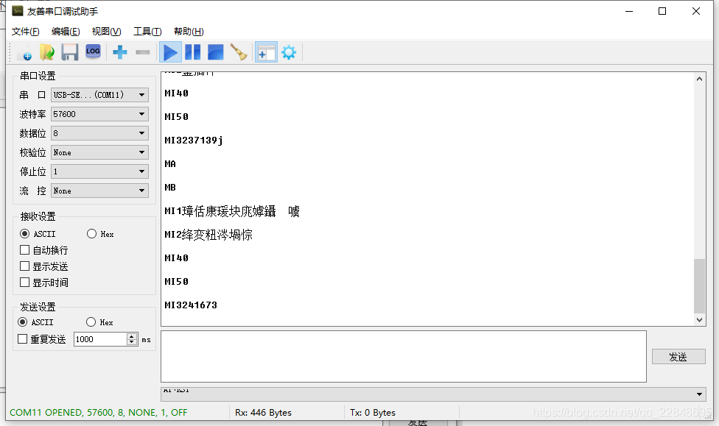
Task: Open the stop bits 停止位 dropdown
Action: (x=99, y=171)
